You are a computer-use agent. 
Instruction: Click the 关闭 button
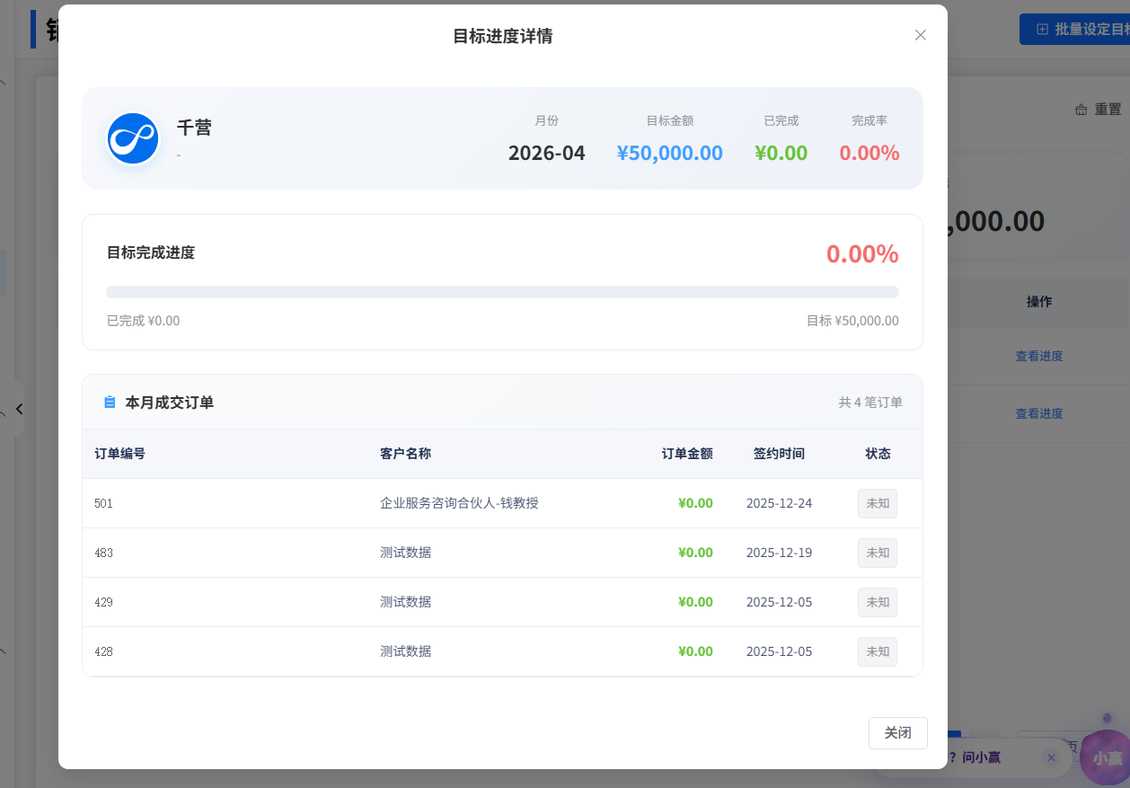[897, 733]
